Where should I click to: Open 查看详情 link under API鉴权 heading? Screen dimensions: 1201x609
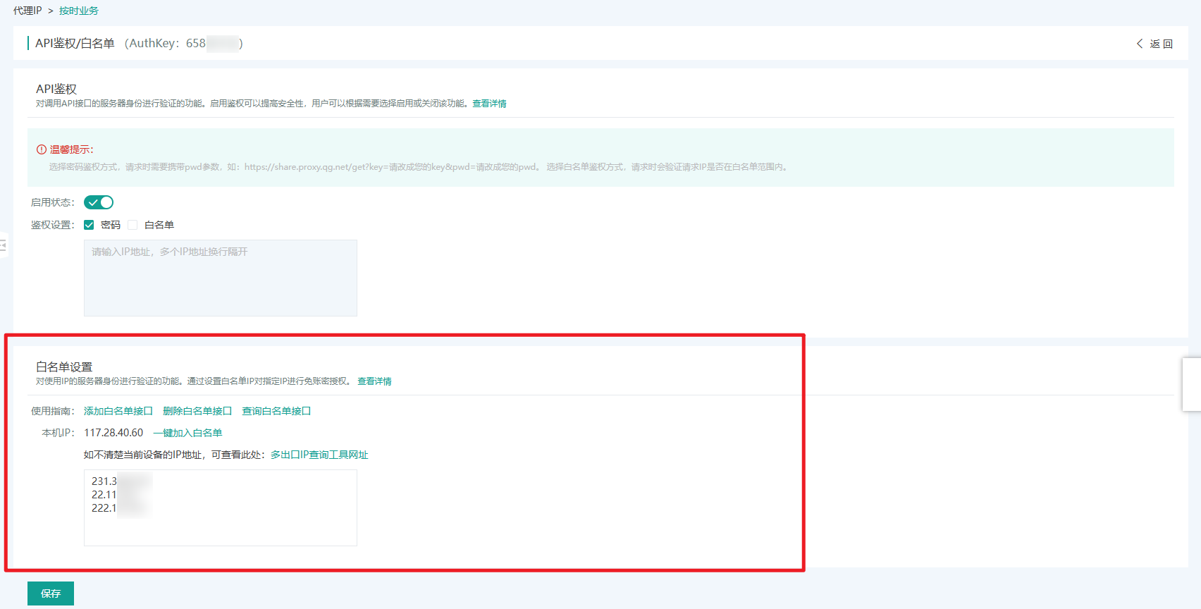489,104
